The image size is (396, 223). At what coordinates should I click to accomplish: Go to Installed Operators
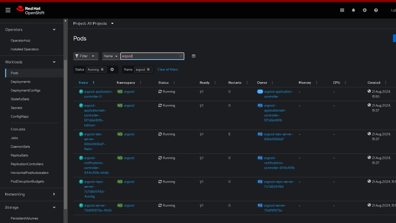[x=24, y=49]
